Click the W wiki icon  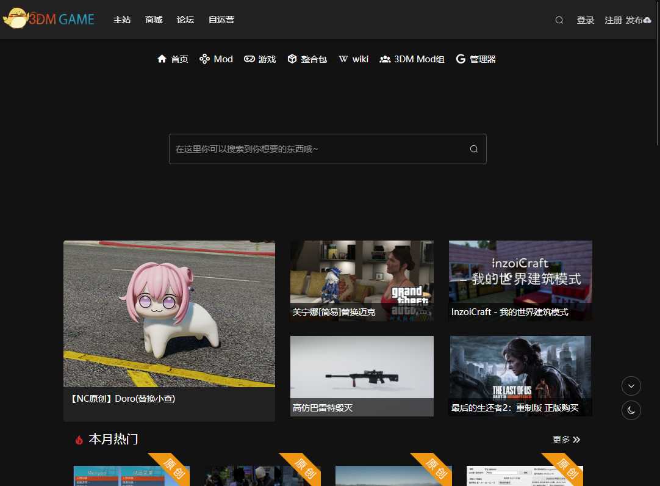(x=343, y=59)
